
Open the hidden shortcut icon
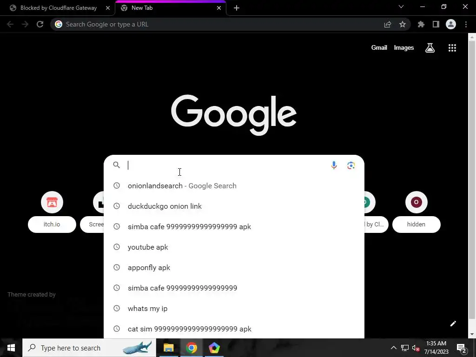[x=416, y=202]
